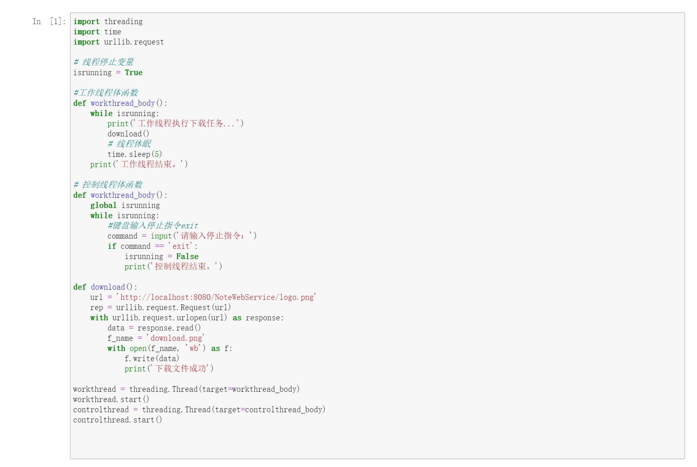Place cursor on 'import time' line
The image size is (697, 467).
(97, 31)
